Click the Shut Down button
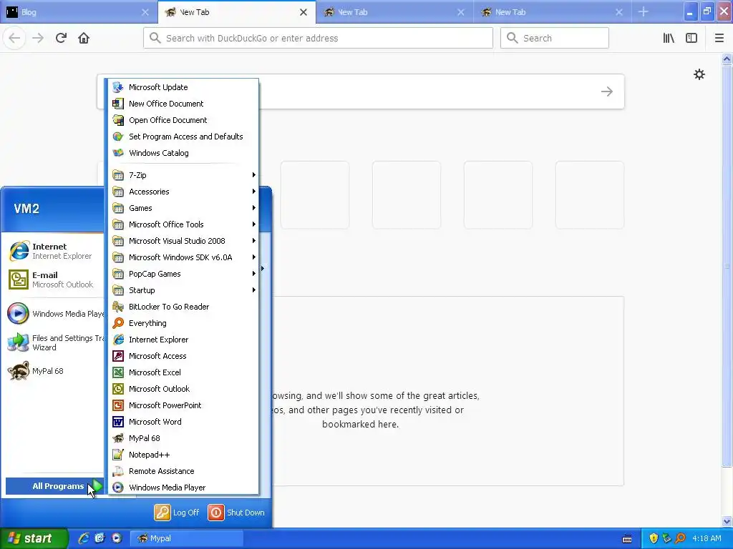This screenshot has width=733, height=549. (x=236, y=513)
